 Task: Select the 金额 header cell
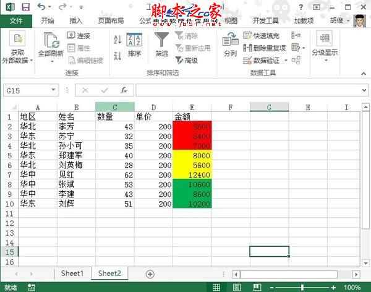point(192,116)
